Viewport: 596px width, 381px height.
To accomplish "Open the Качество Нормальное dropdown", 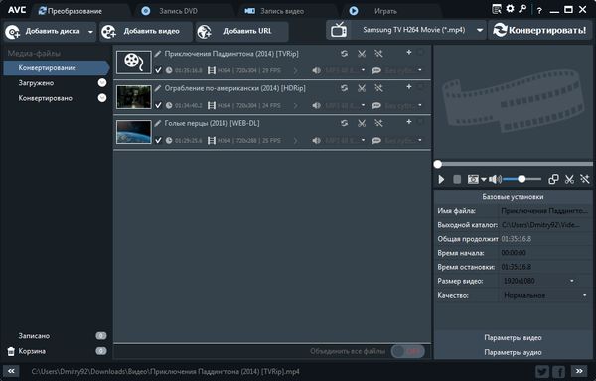I will pyautogui.click(x=545, y=295).
